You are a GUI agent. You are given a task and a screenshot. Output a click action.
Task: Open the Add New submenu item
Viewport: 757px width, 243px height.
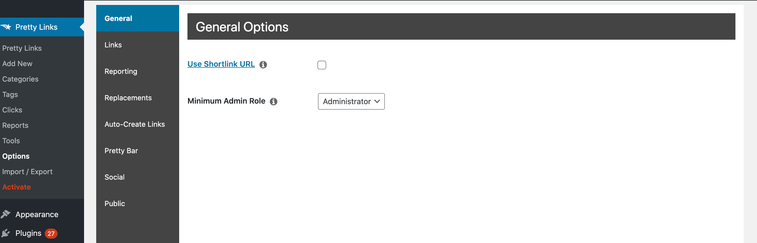tap(17, 64)
